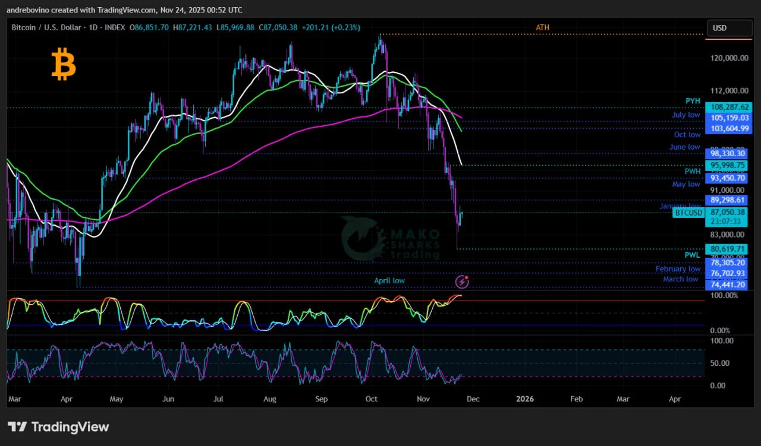Open the USD currency selector
The image size is (761, 446).
pyautogui.click(x=728, y=28)
